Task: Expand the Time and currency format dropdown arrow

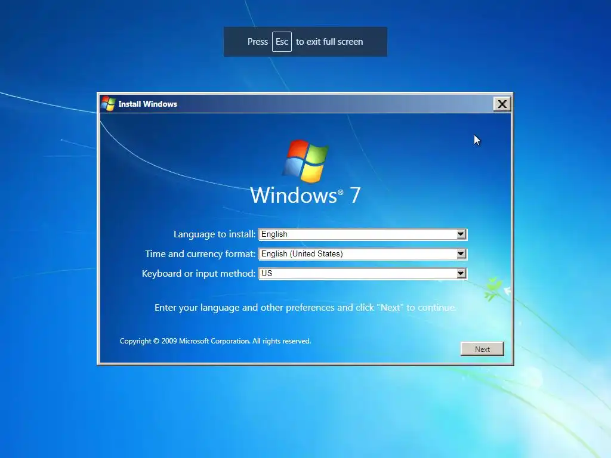Action: [x=461, y=254]
